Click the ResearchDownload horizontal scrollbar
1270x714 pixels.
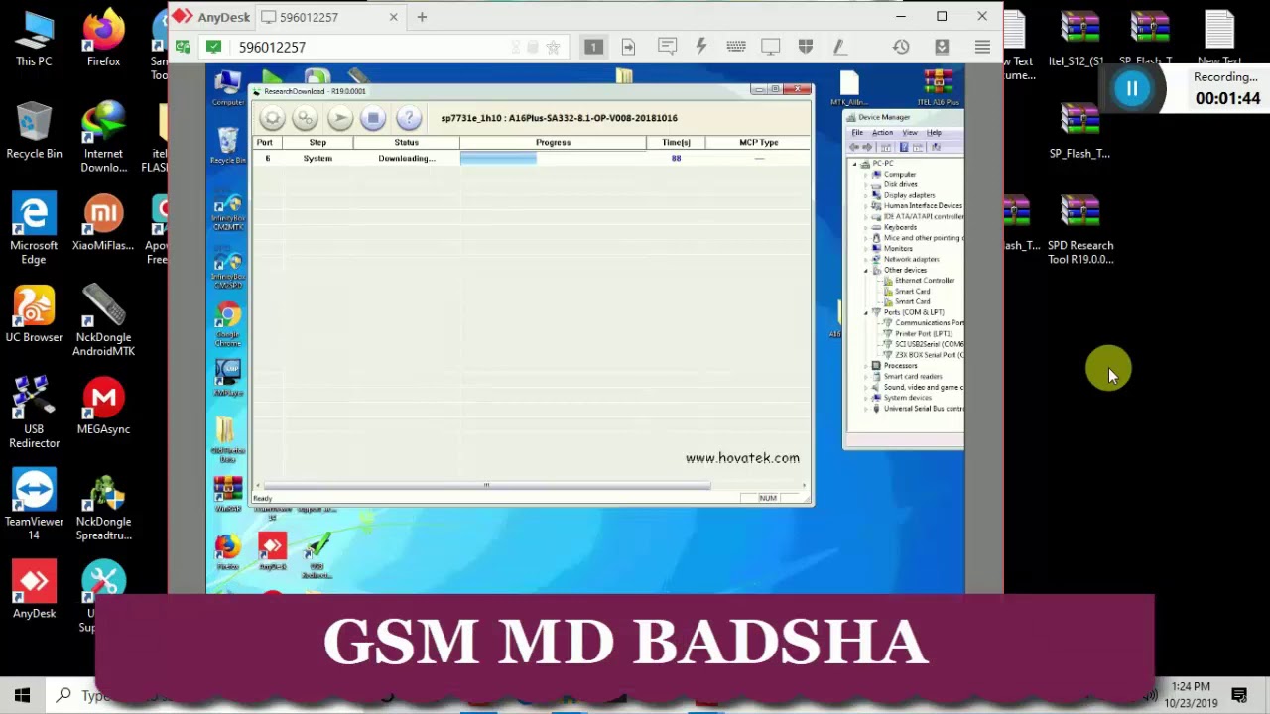pos(486,486)
